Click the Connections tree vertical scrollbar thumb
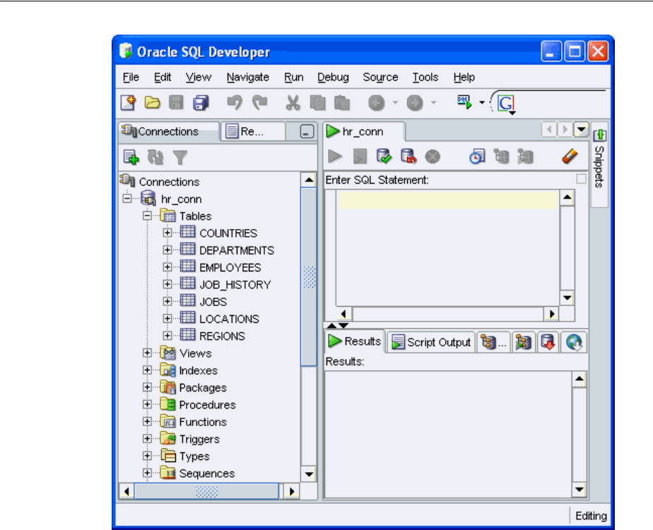The height and width of the screenshot is (530, 653). coord(309,276)
